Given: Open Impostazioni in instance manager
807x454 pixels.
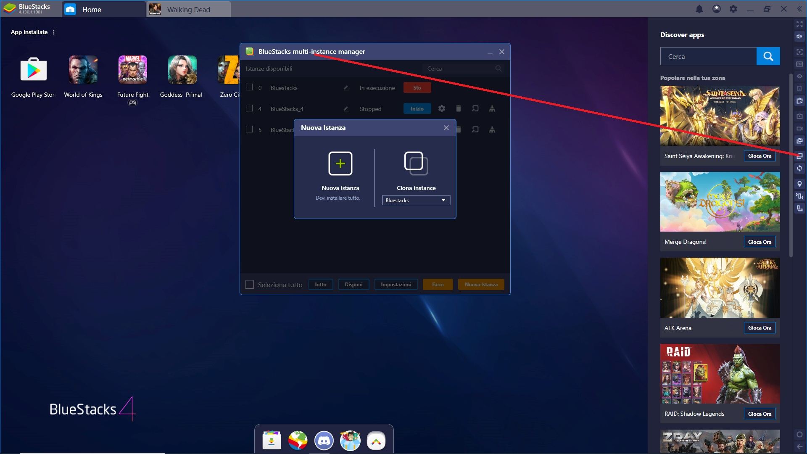Looking at the screenshot, I should [396, 285].
